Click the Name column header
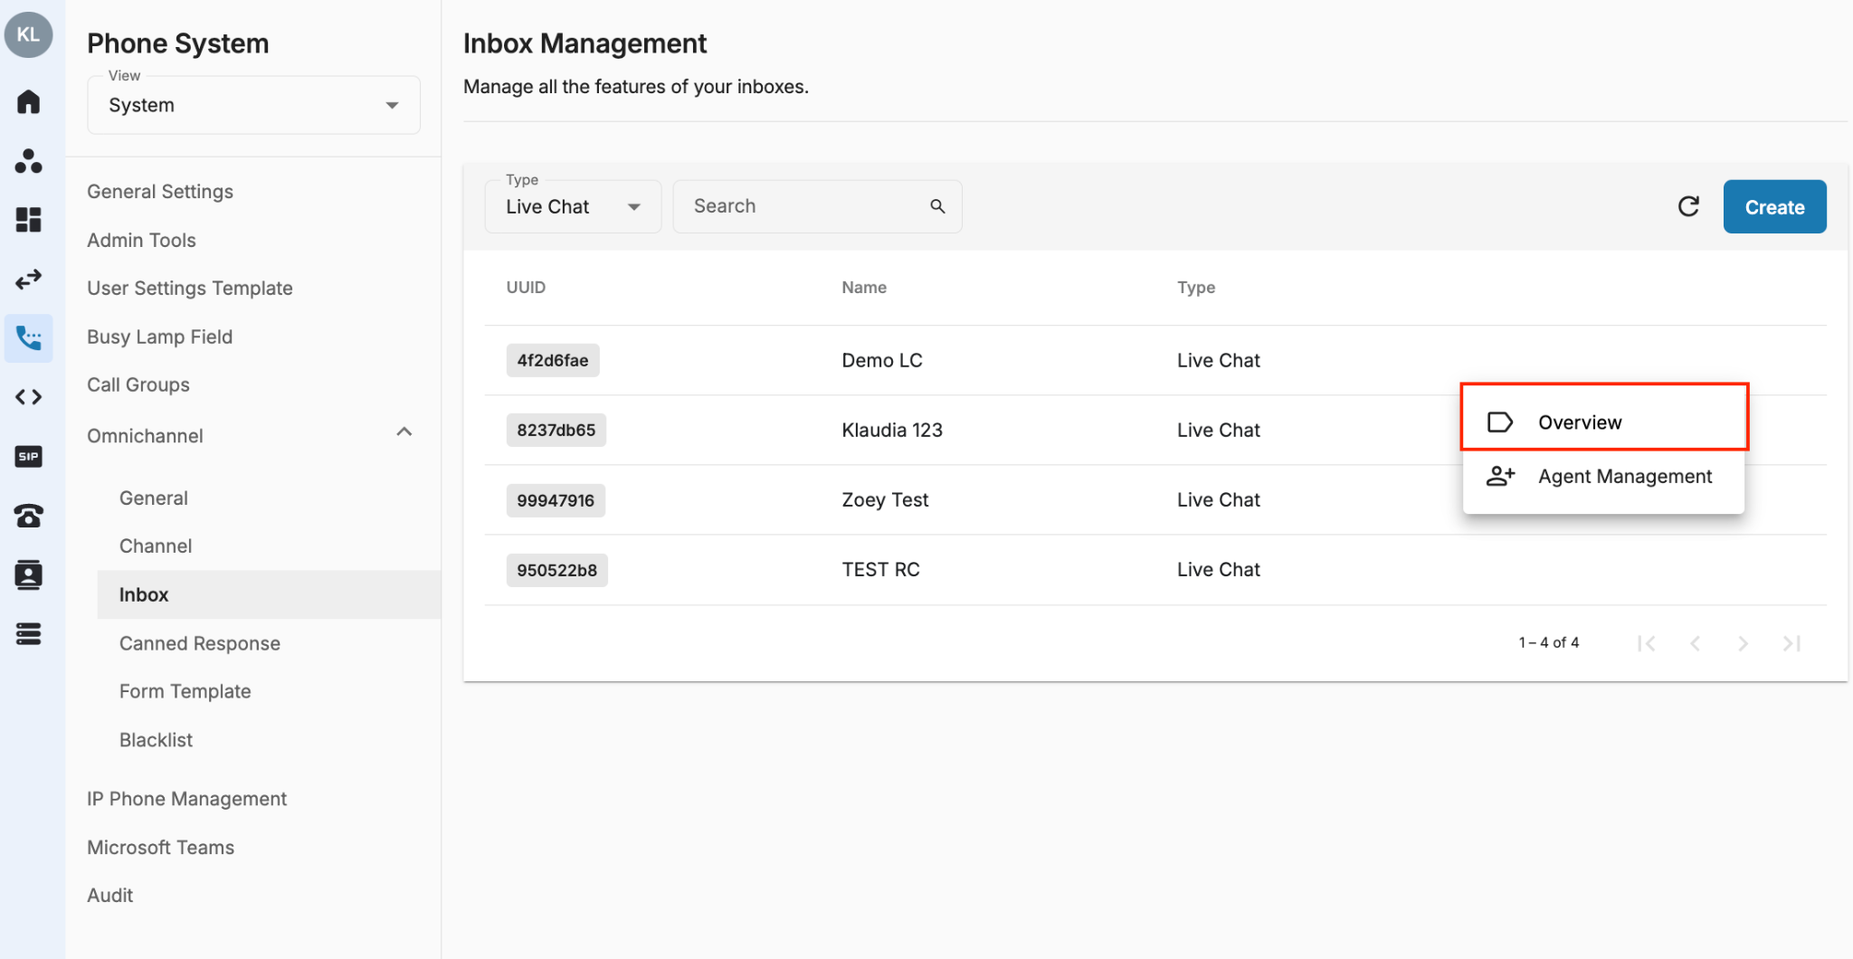Image resolution: width=1853 pixels, height=959 pixels. pyautogui.click(x=864, y=287)
